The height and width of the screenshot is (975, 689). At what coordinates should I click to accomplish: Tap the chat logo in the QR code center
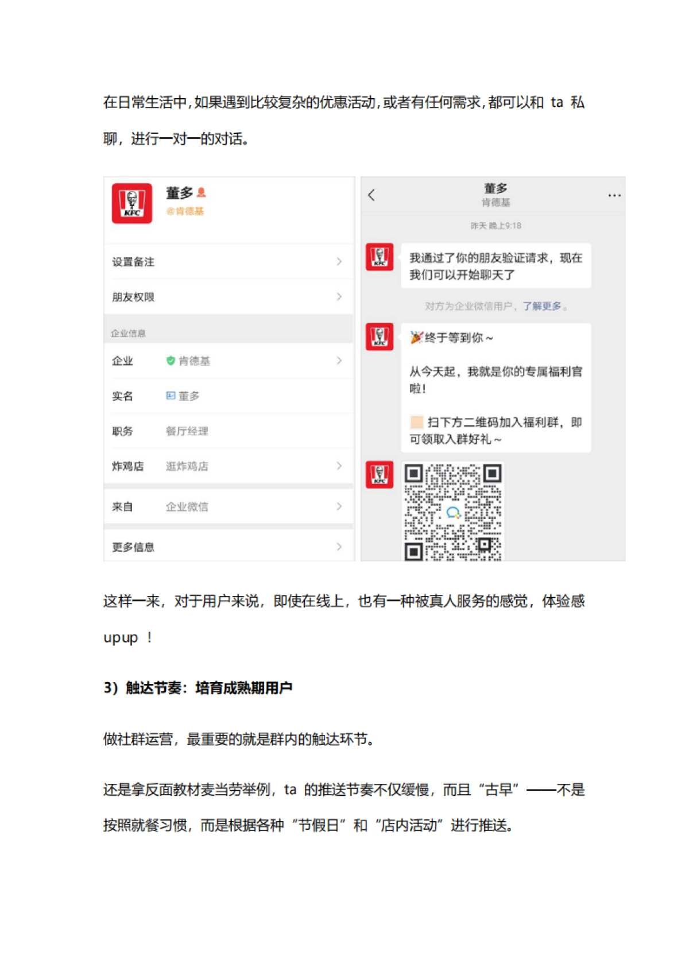coord(453,513)
